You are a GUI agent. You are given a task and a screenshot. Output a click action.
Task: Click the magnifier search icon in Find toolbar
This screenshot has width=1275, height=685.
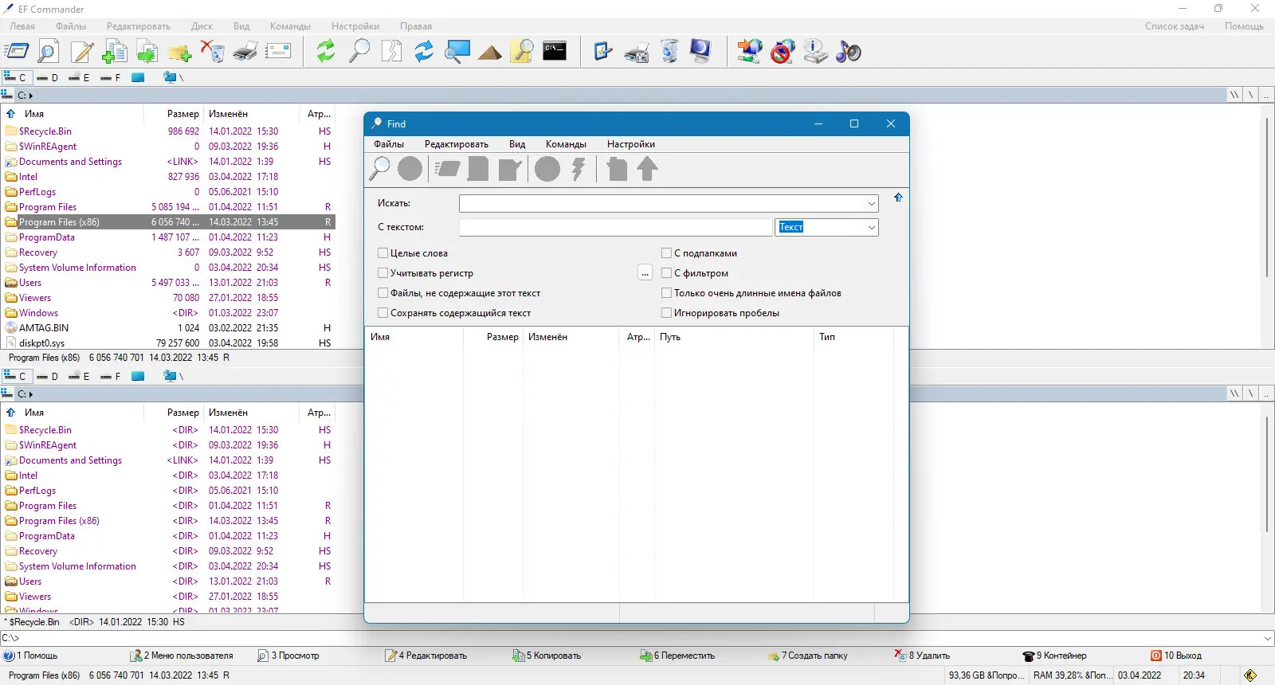(380, 169)
